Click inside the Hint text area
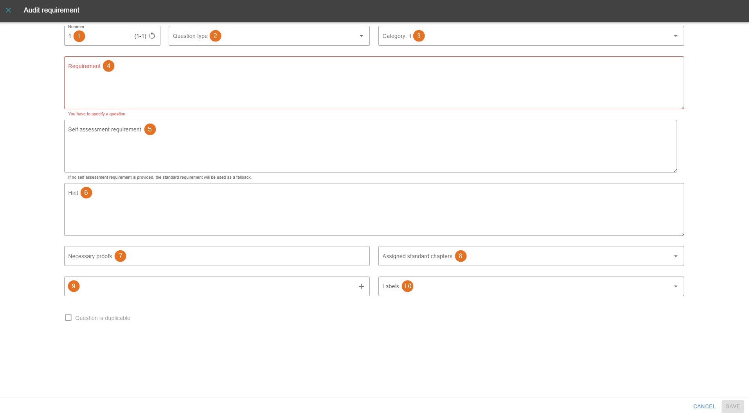The height and width of the screenshot is (415, 749). (374, 213)
